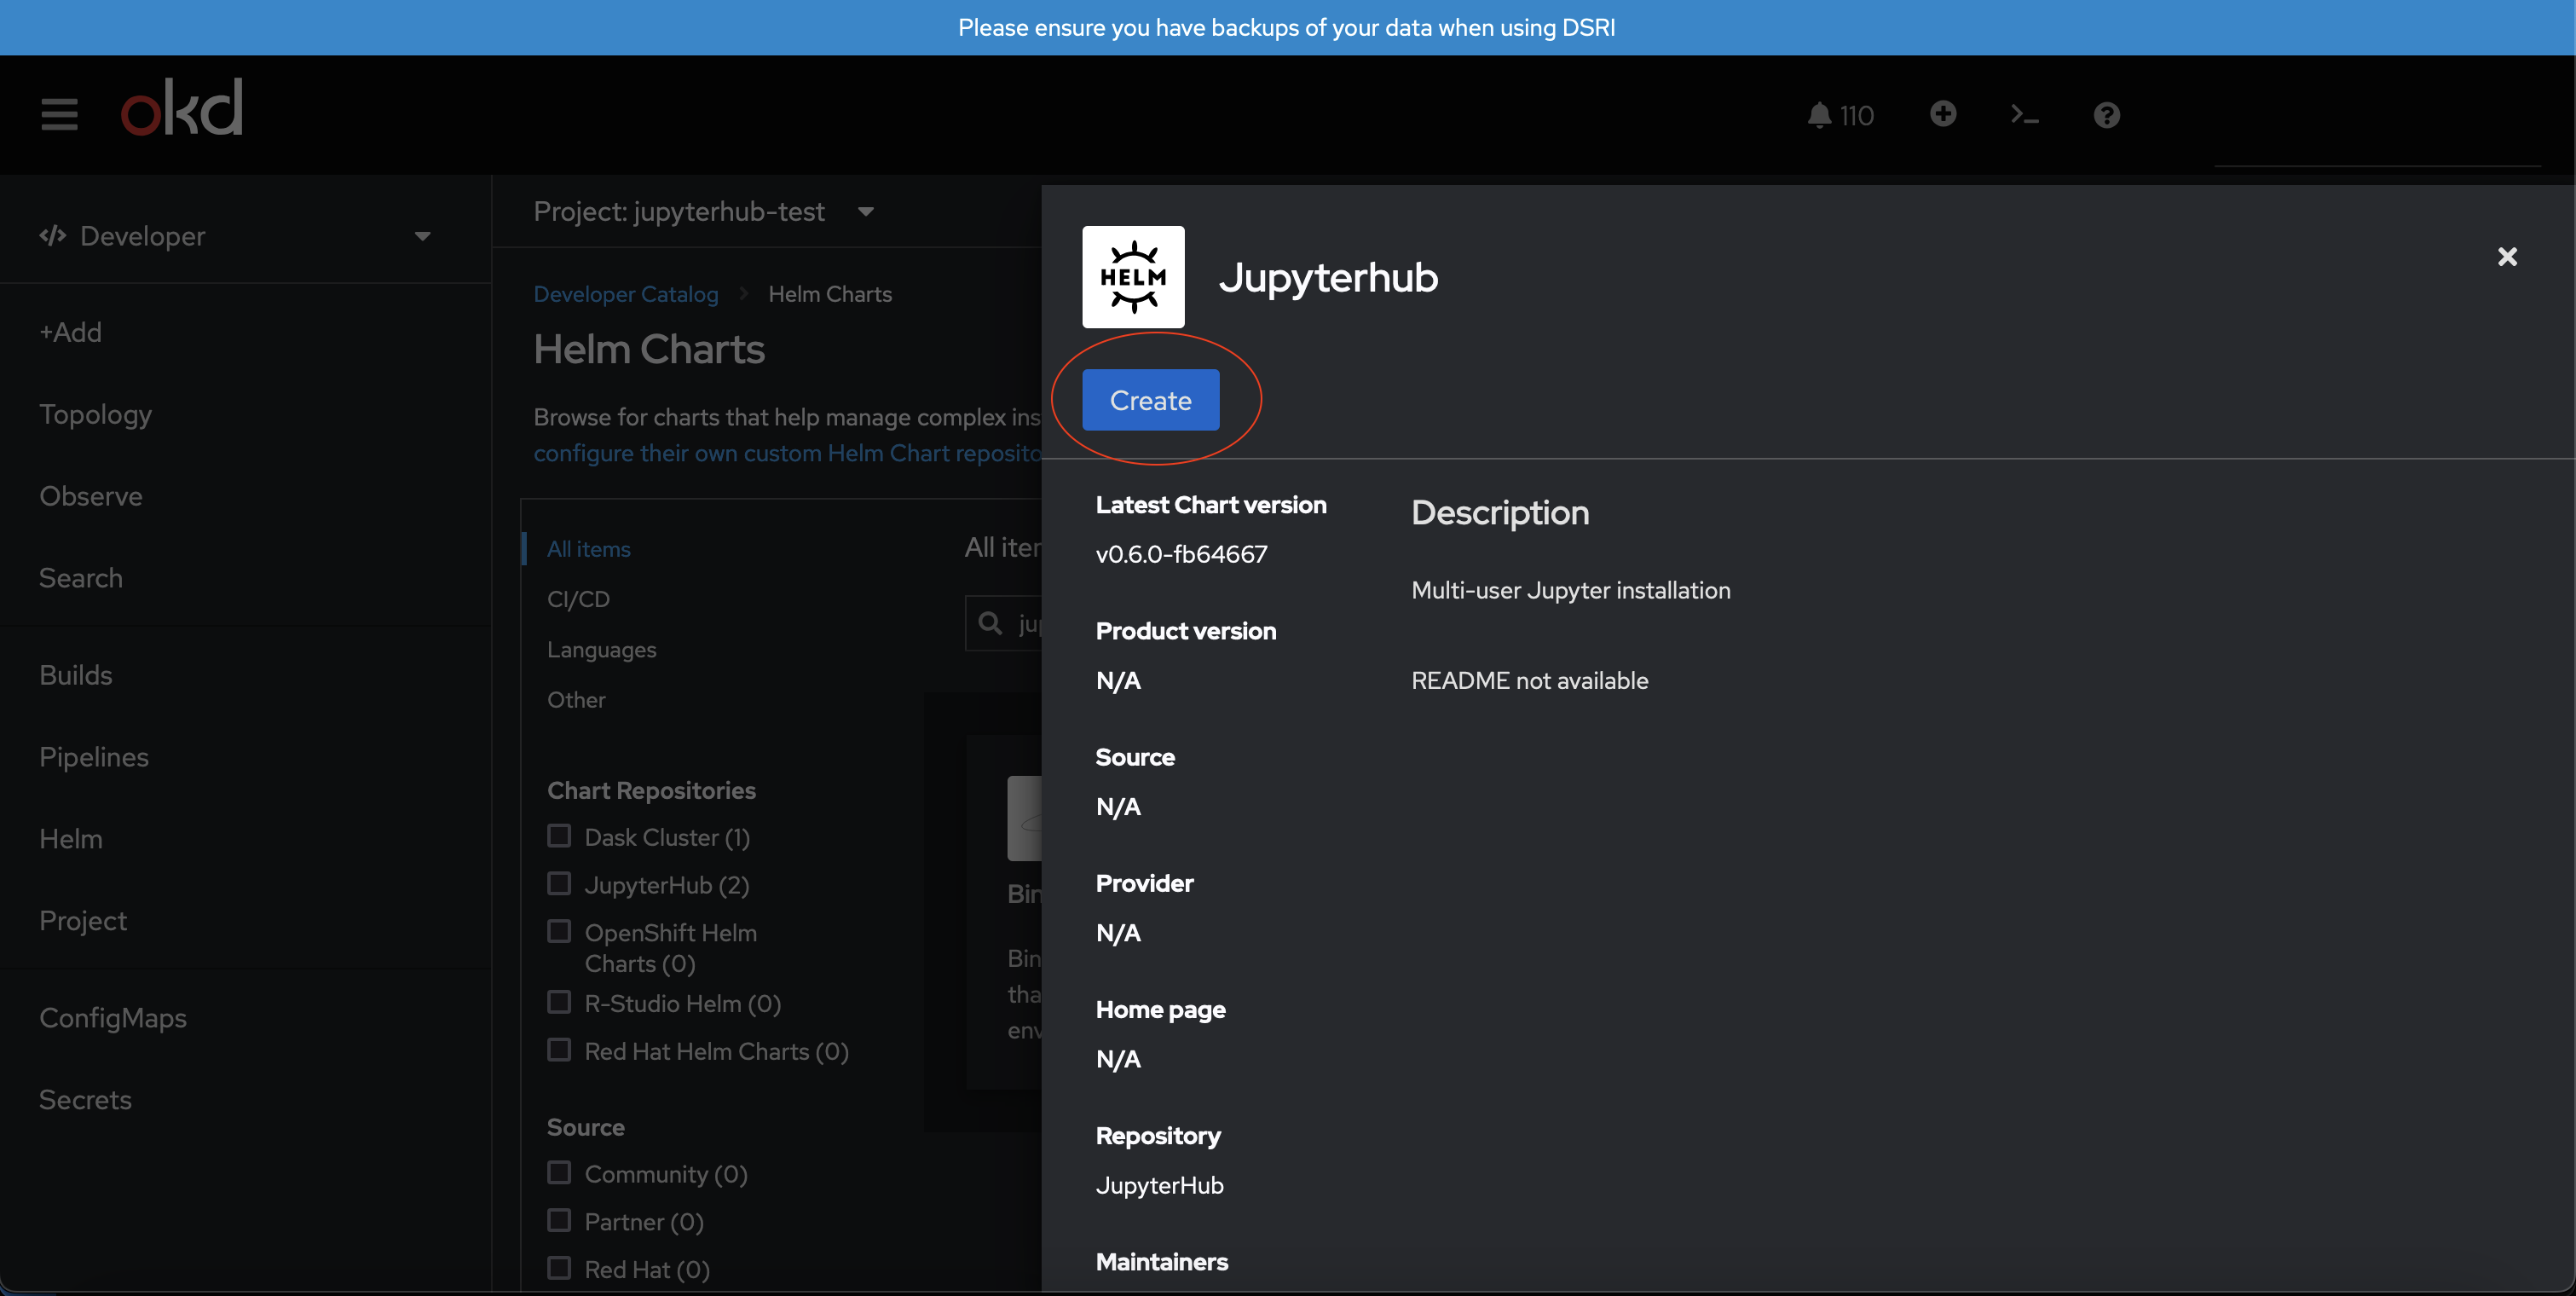Viewport: 2576px width, 1296px height.
Task: Click the Jupyterhub panel title
Action: 1327,277
